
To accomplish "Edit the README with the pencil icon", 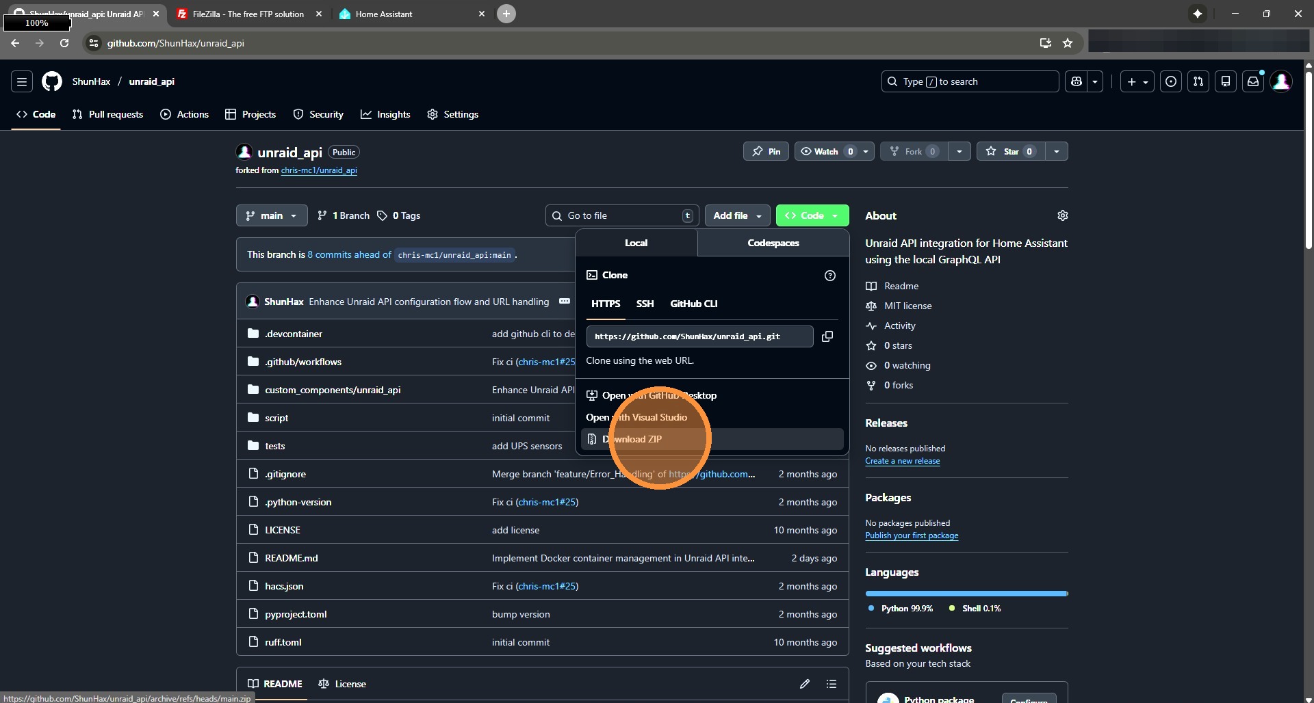I will [x=805, y=684].
